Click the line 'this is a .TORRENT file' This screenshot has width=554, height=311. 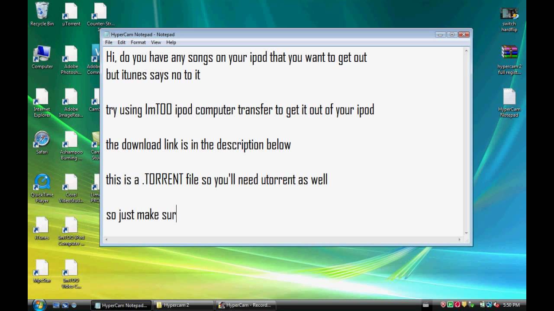click(x=216, y=180)
